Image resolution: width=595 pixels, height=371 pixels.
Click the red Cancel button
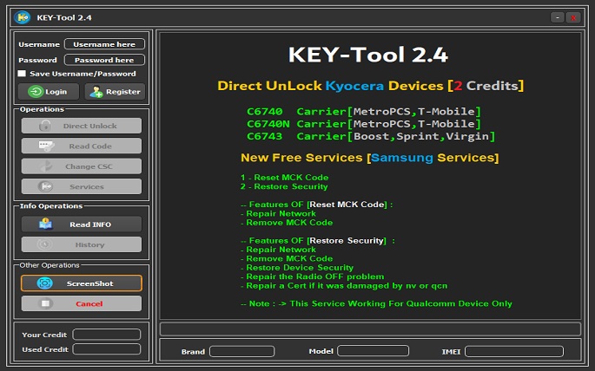82,303
